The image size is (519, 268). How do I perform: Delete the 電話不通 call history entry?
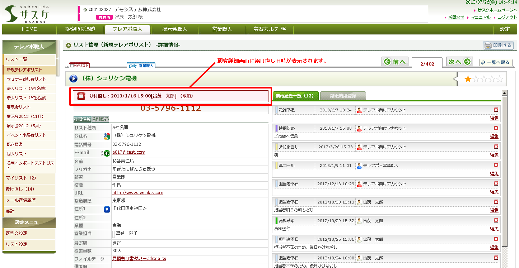[496, 110]
